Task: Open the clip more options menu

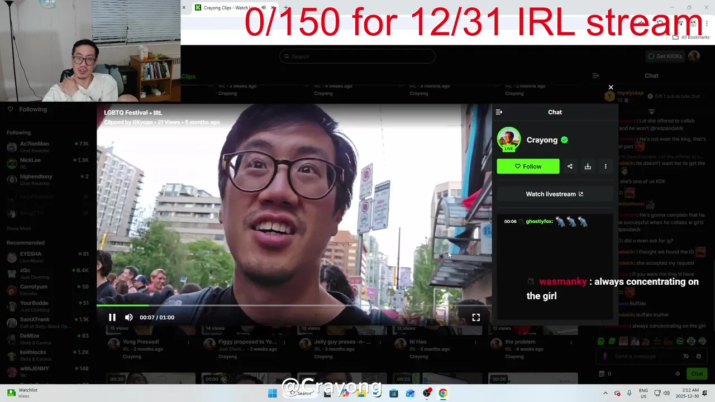Action: pos(606,166)
